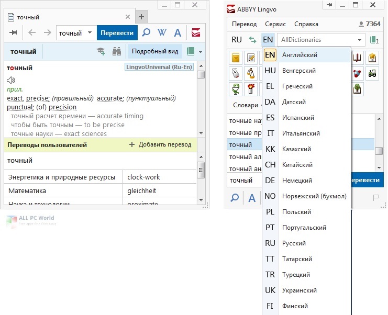Select the green tractor dictionary icon

(372, 73)
